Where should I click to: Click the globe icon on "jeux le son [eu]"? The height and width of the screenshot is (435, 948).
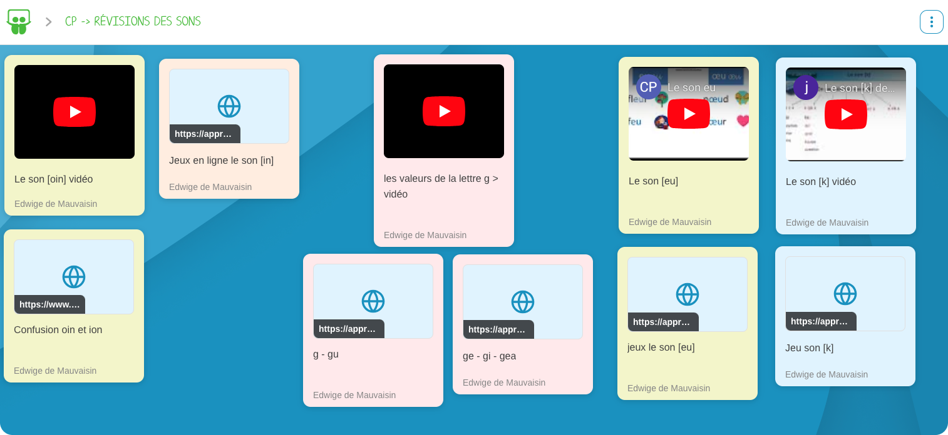(x=687, y=294)
